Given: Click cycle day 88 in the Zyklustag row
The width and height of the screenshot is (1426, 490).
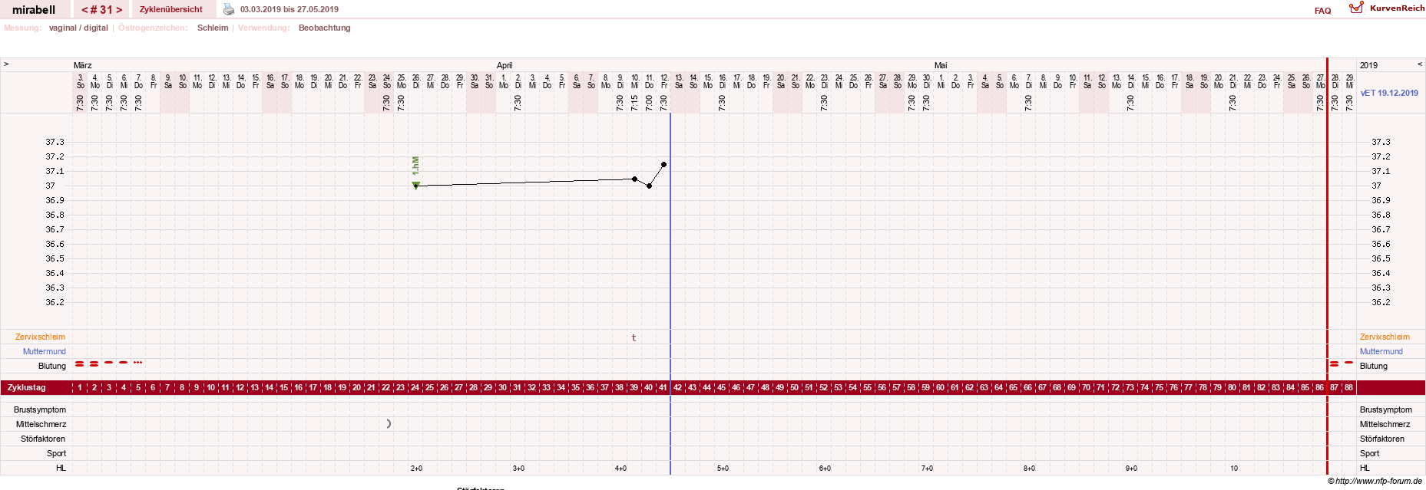Looking at the screenshot, I should tap(1348, 387).
